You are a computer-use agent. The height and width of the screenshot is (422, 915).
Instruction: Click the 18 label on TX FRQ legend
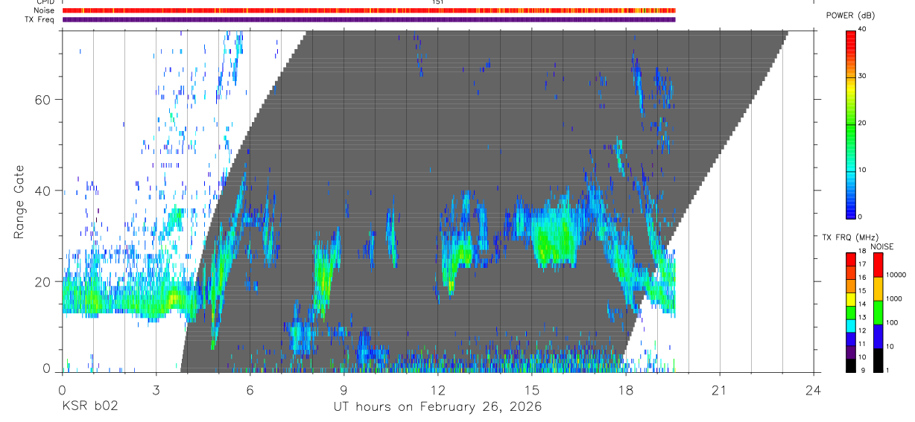862,251
